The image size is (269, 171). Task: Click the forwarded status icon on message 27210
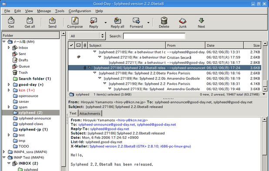click(79, 57)
